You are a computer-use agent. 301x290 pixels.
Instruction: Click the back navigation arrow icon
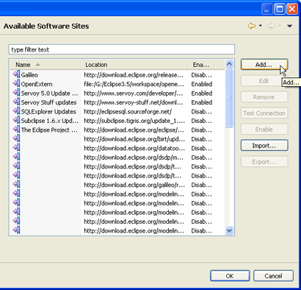(252, 26)
